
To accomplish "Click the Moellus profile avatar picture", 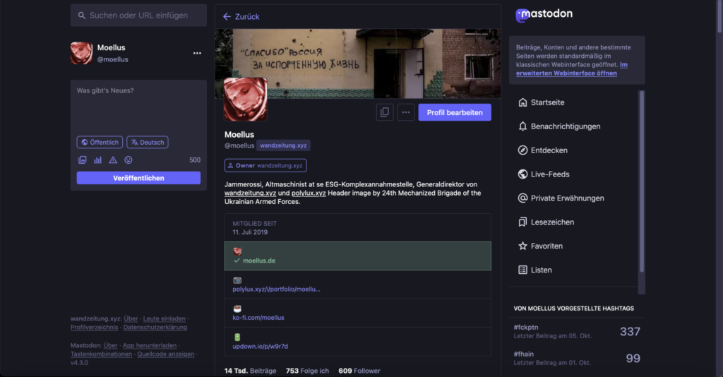I will [x=245, y=99].
